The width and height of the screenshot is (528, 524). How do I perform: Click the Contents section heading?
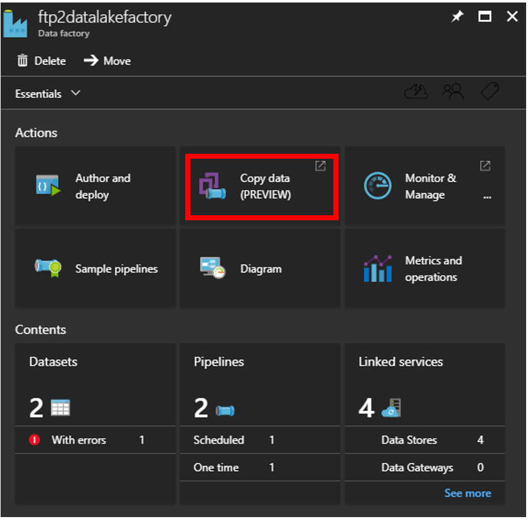coord(40,330)
